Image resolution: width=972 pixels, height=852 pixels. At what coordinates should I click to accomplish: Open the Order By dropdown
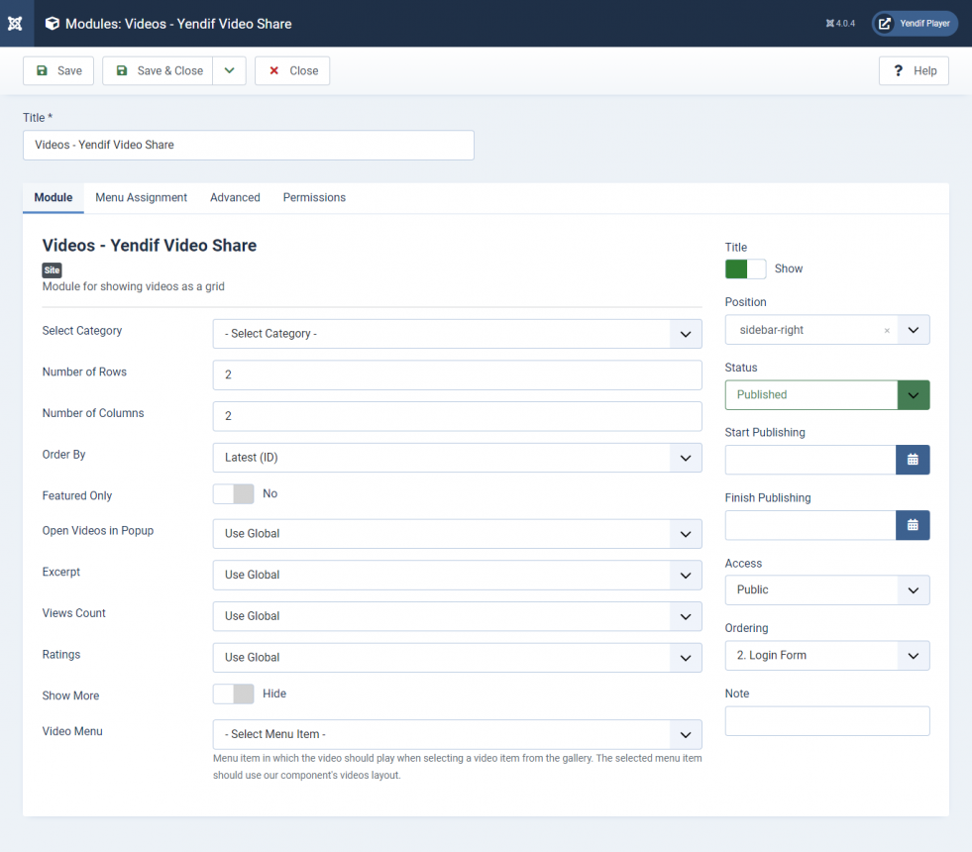[458, 458]
